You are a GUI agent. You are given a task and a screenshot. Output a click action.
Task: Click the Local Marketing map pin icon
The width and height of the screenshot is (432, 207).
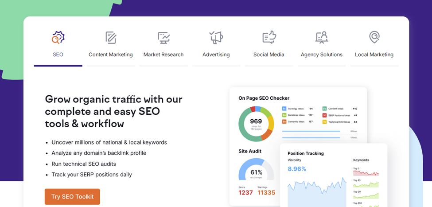click(374, 37)
